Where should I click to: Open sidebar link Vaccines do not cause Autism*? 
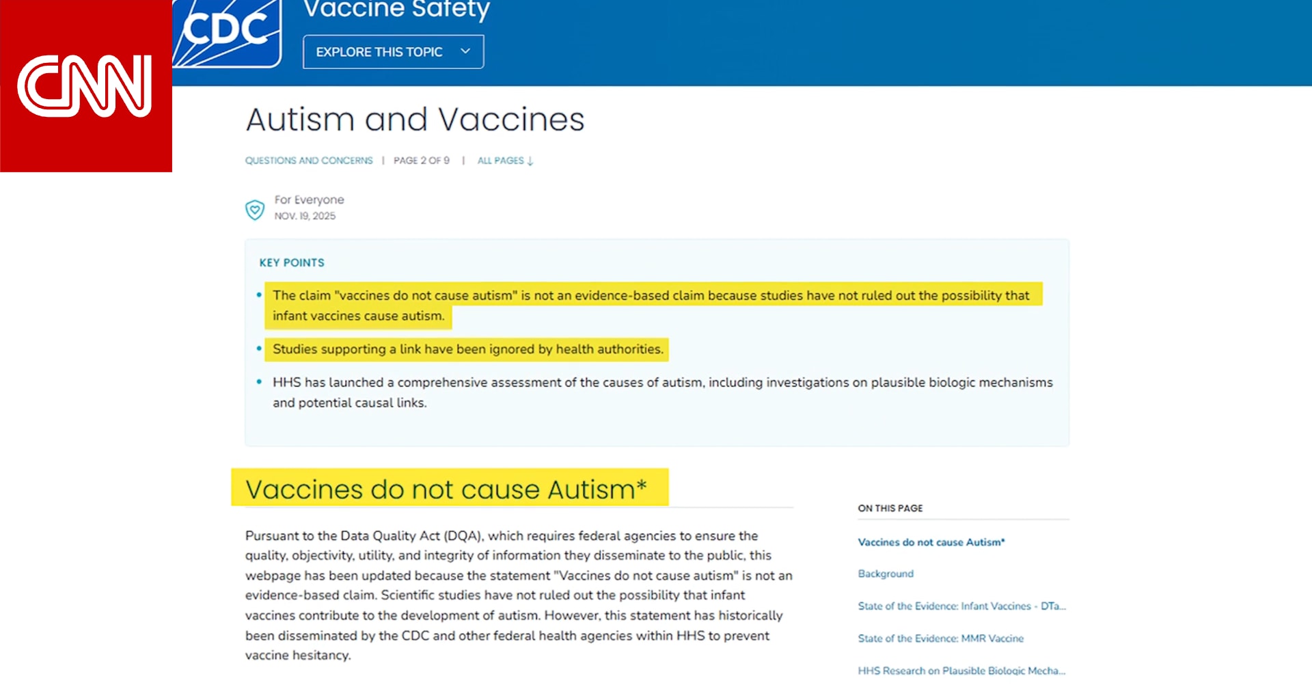(931, 542)
